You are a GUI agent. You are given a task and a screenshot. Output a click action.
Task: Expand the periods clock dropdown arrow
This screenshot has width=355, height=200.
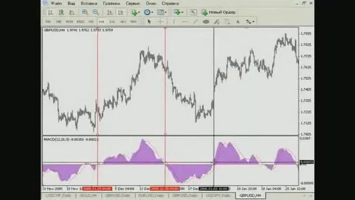tap(152, 12)
